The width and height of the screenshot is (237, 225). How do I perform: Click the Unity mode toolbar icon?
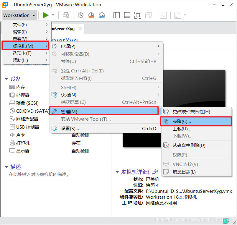[x=149, y=15]
